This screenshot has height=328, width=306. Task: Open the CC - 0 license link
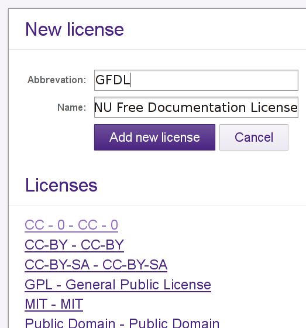click(71, 225)
